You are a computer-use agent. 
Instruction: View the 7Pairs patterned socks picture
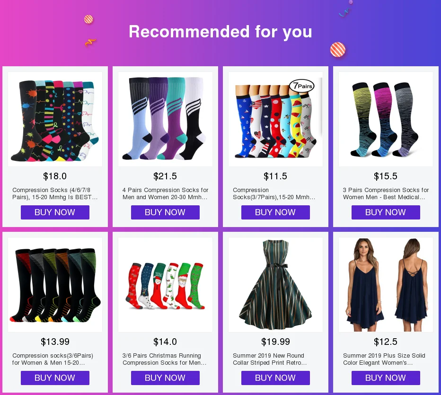pos(275,119)
